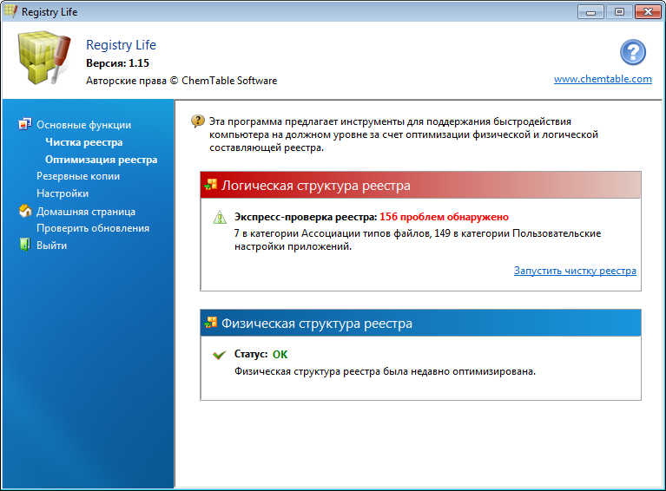Click the title bar Registry Life app icon
Viewport: 666px width, 491px height.
pyautogui.click(x=10, y=11)
